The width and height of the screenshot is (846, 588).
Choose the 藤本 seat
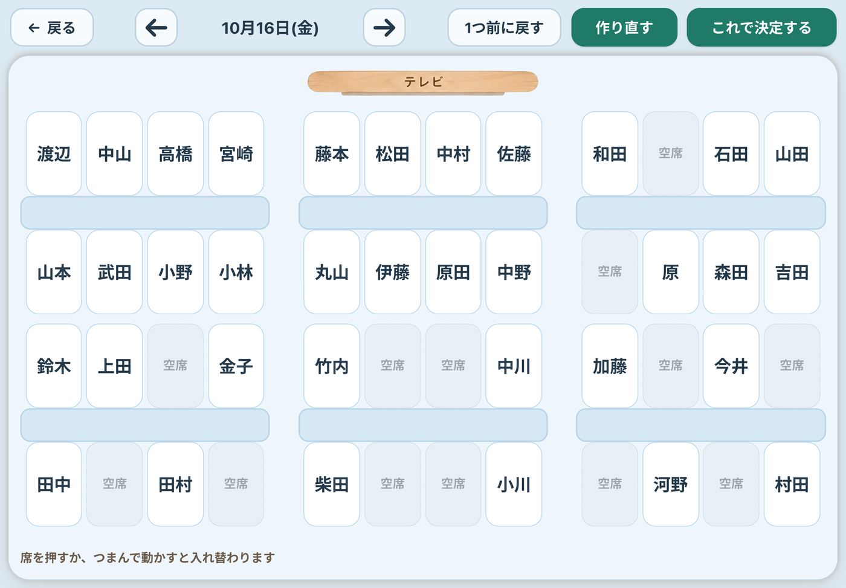point(332,153)
